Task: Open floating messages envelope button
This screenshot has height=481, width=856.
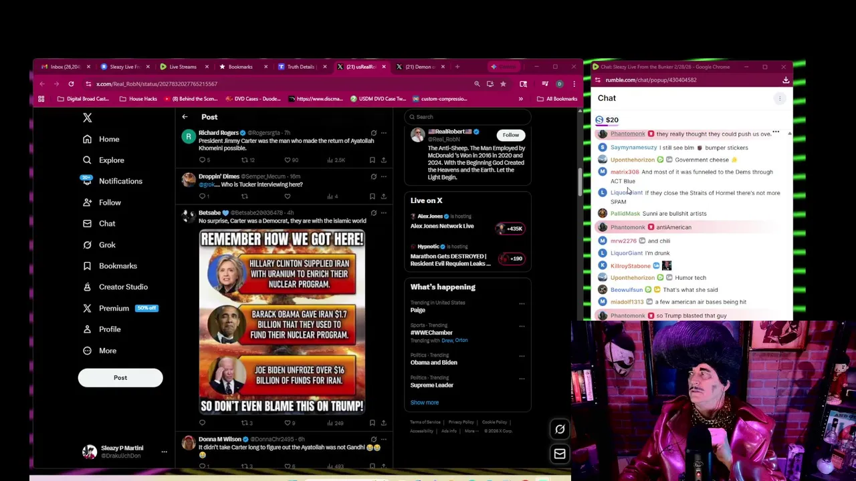Action: pos(560,454)
